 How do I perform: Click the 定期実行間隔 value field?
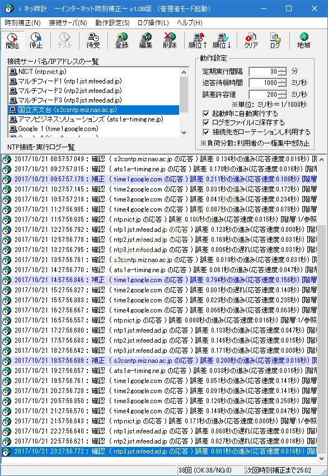tap(264, 72)
